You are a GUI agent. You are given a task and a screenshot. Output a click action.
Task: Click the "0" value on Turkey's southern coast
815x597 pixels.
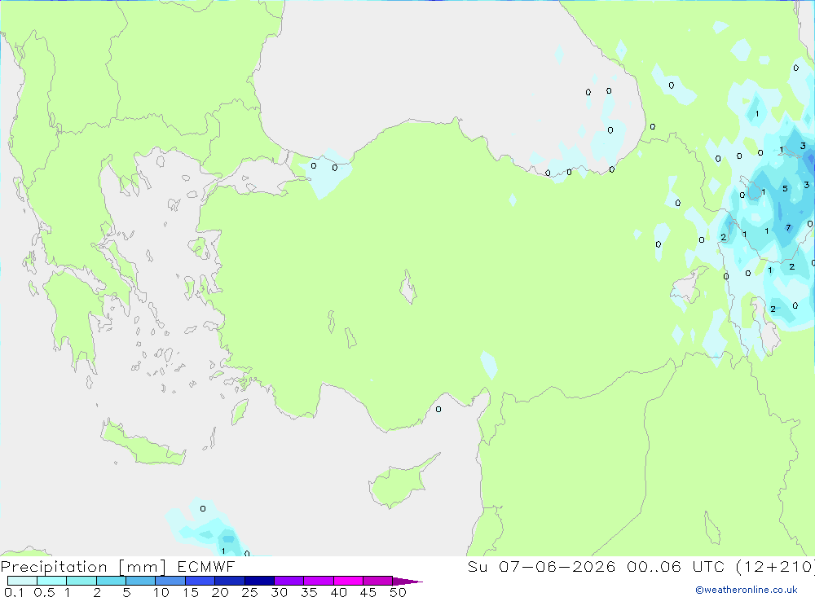click(x=438, y=410)
